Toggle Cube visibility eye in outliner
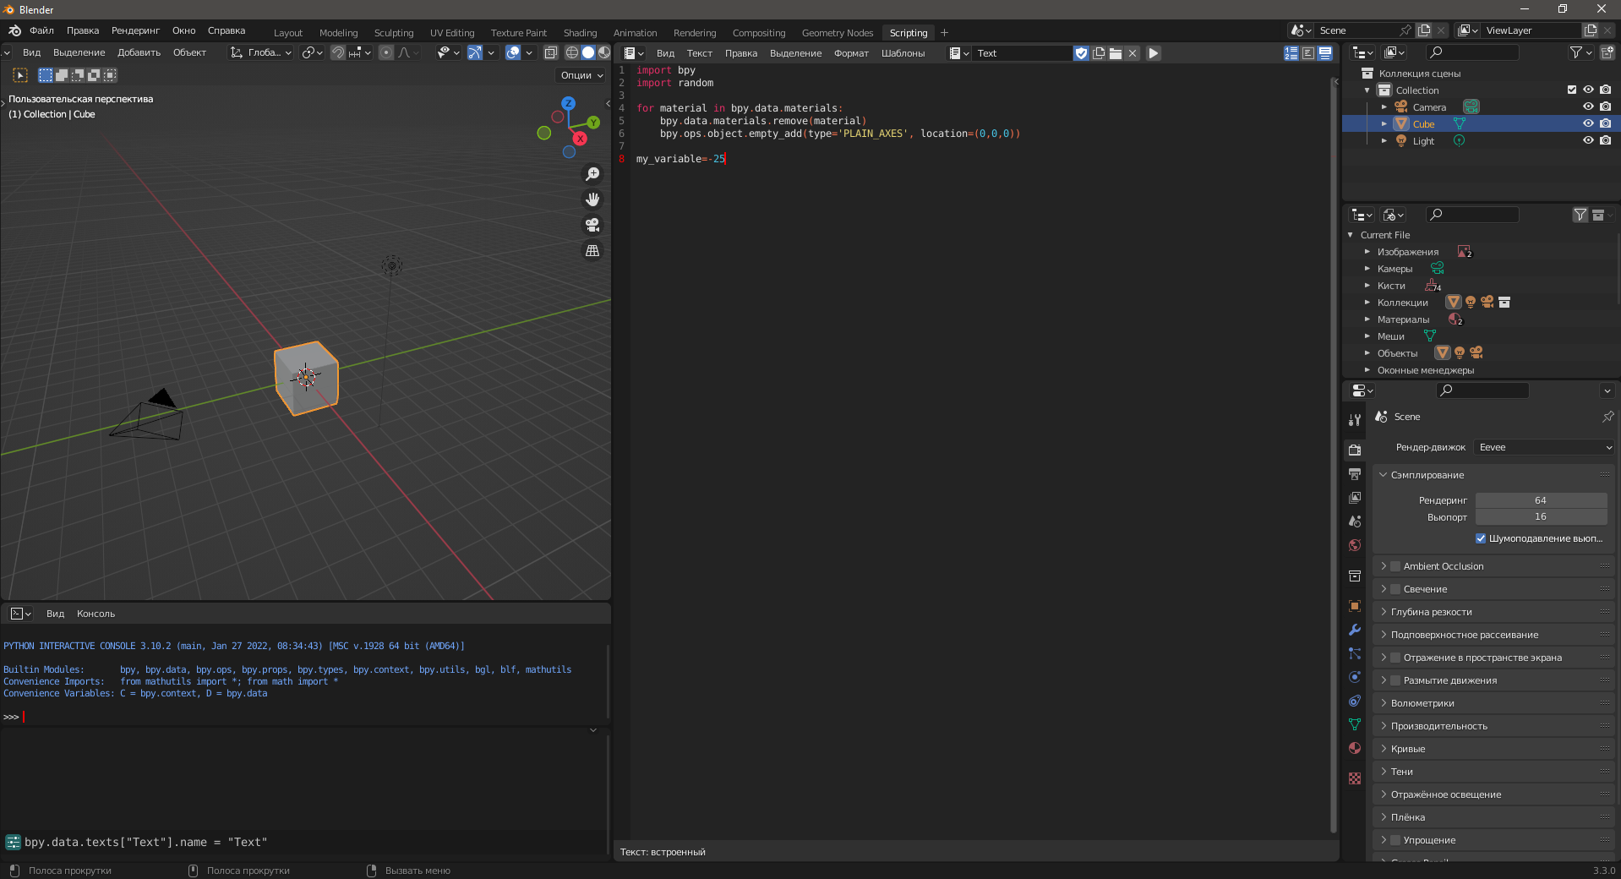The width and height of the screenshot is (1621, 879). (1588, 123)
